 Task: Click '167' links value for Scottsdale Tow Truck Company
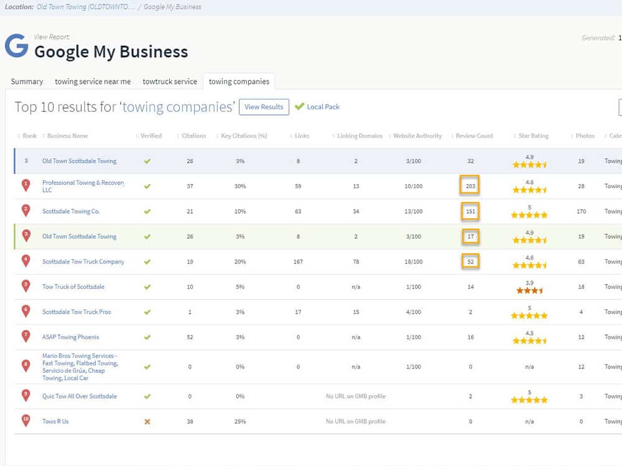click(298, 262)
